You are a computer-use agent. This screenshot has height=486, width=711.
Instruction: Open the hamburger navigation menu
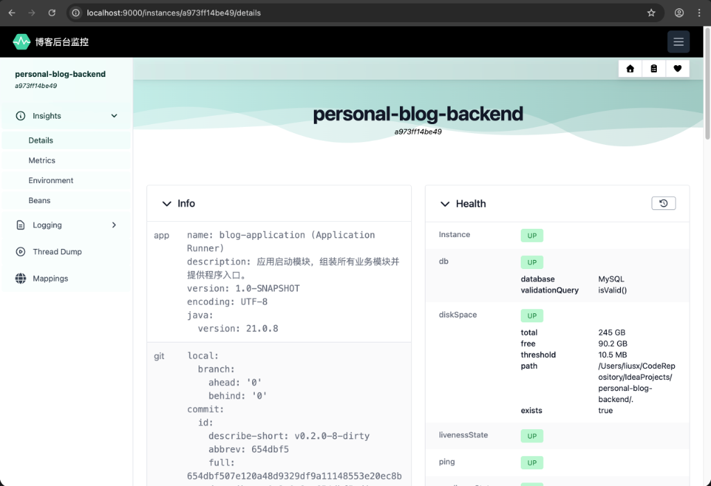pos(678,42)
